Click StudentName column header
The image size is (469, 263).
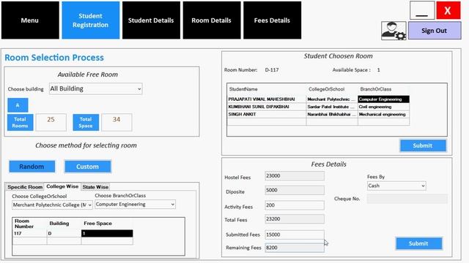click(x=267, y=89)
